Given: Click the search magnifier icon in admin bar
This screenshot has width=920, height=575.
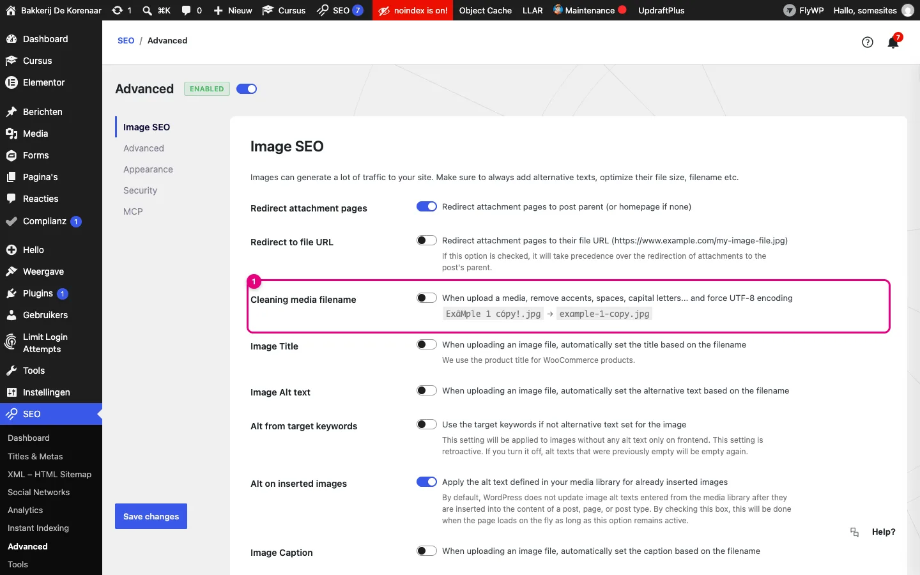Looking at the screenshot, I should pyautogui.click(x=148, y=10).
